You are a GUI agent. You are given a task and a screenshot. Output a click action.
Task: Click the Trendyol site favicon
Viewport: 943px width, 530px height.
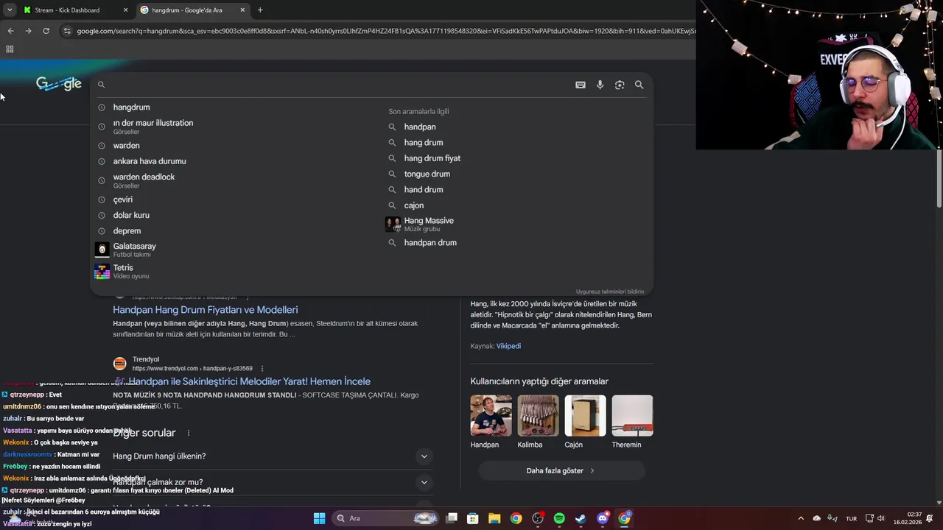click(x=119, y=364)
